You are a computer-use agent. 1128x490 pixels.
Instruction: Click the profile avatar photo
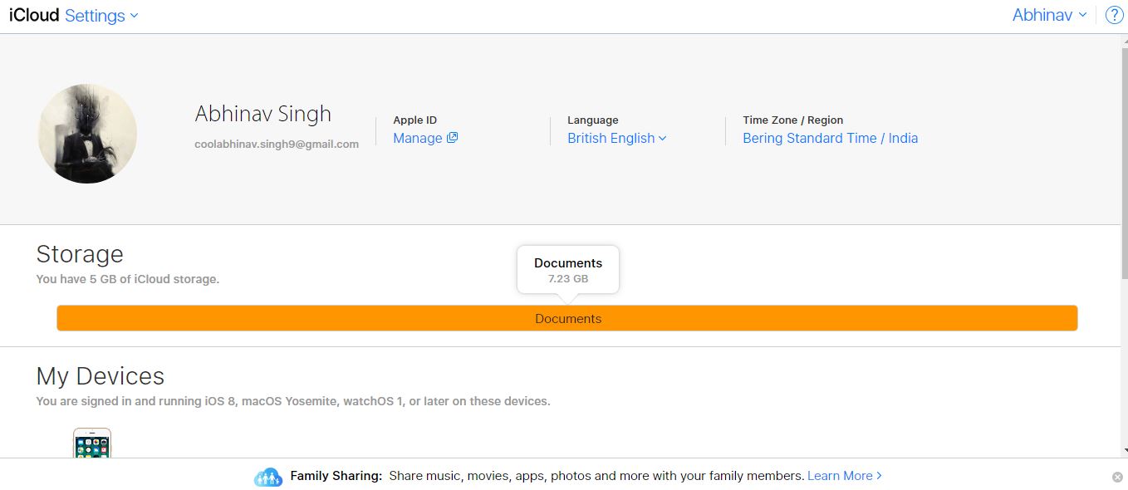click(87, 134)
